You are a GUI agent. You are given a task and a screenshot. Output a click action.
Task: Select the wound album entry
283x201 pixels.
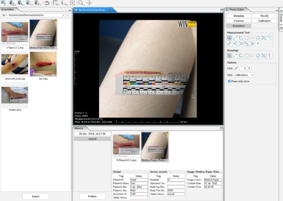click(x=92, y=139)
